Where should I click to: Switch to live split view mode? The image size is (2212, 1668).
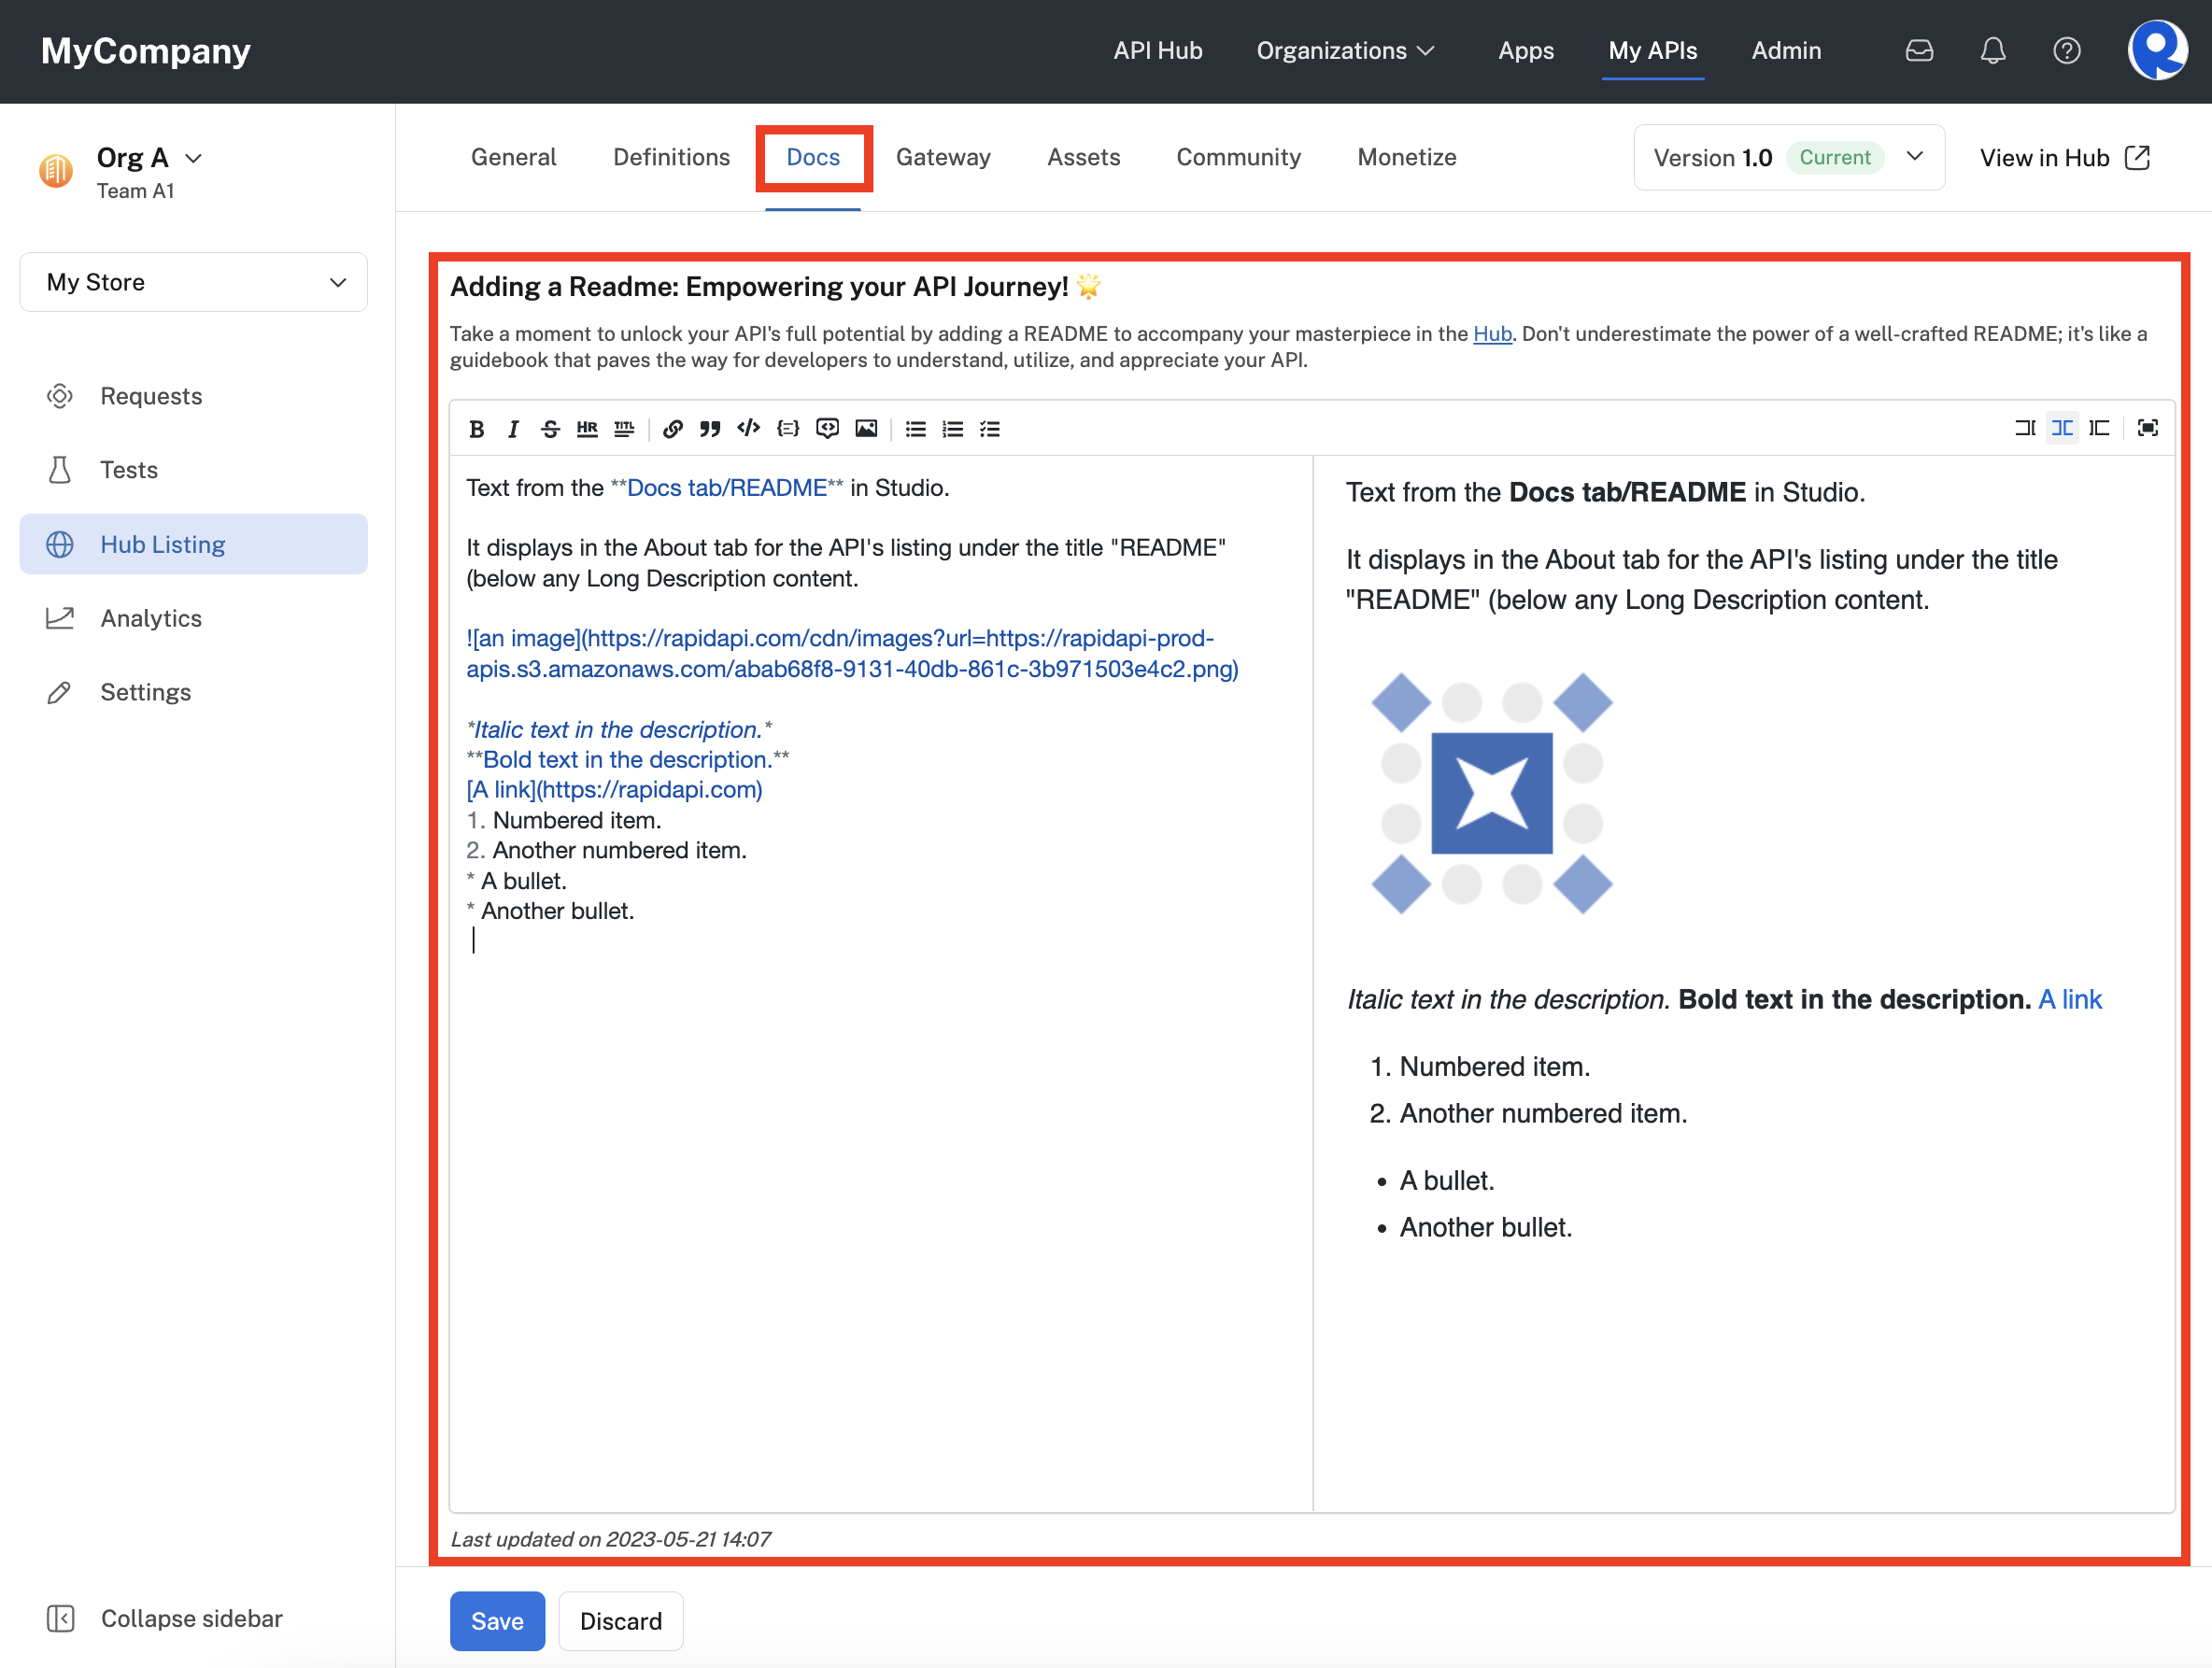pyautogui.click(x=2062, y=428)
